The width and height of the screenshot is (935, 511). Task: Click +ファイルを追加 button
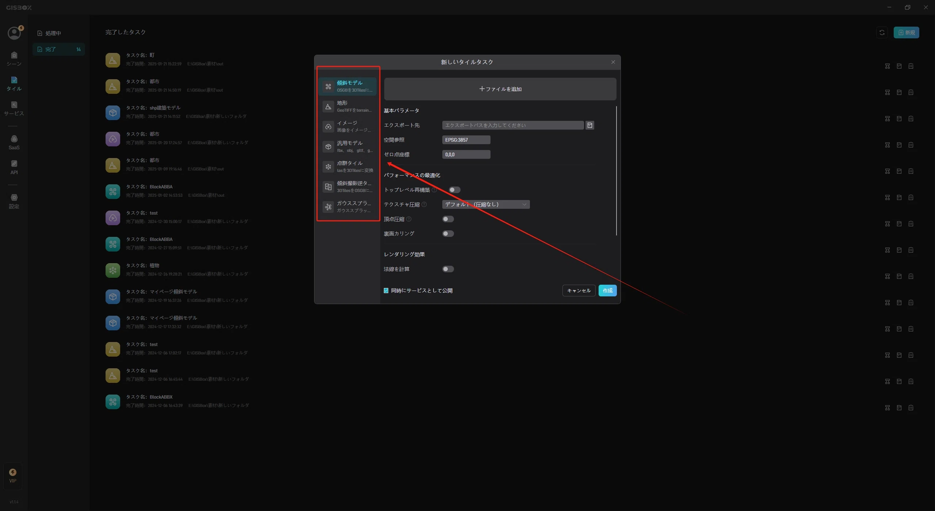tap(500, 89)
